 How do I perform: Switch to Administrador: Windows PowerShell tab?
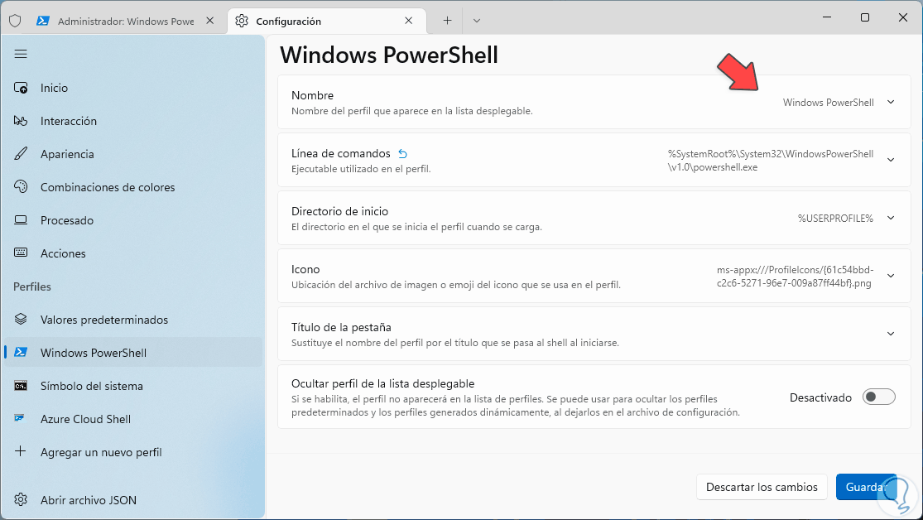pyautogui.click(x=124, y=21)
